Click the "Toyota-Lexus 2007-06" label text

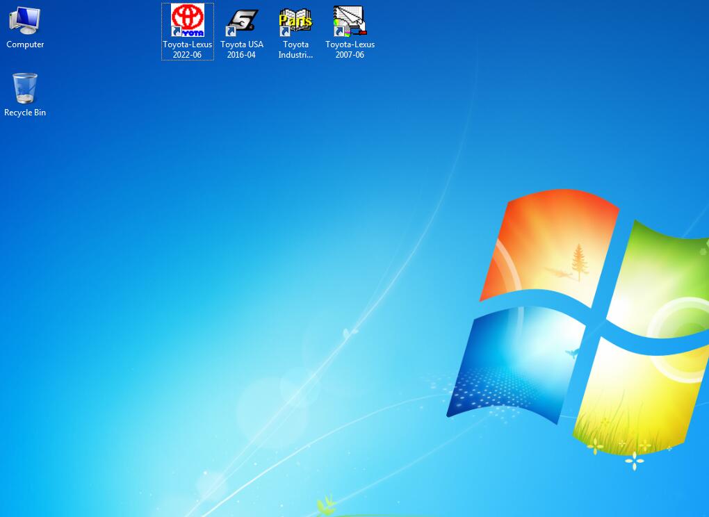(350, 50)
